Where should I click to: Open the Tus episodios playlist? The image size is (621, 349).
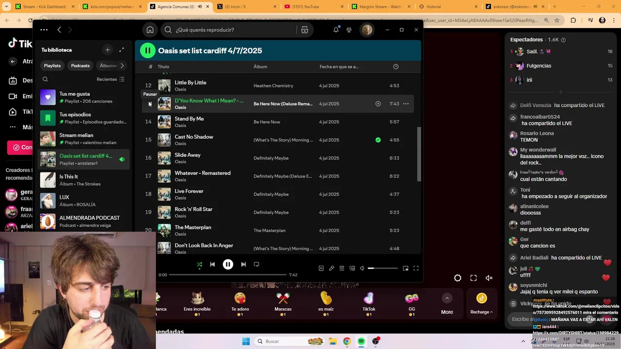pyautogui.click(x=83, y=118)
